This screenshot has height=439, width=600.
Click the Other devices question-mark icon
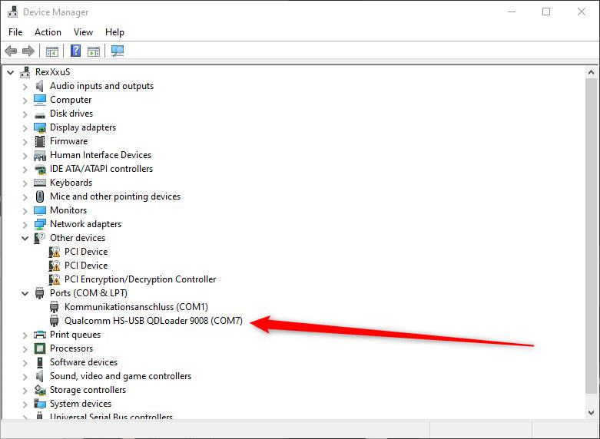(x=40, y=238)
